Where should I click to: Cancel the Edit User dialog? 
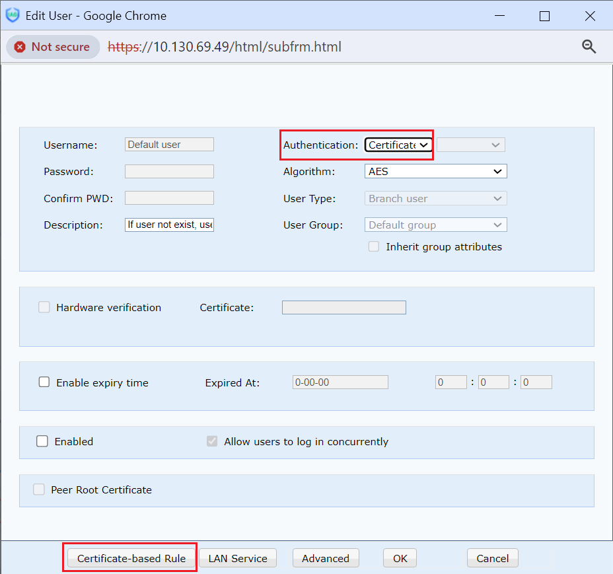(x=492, y=558)
